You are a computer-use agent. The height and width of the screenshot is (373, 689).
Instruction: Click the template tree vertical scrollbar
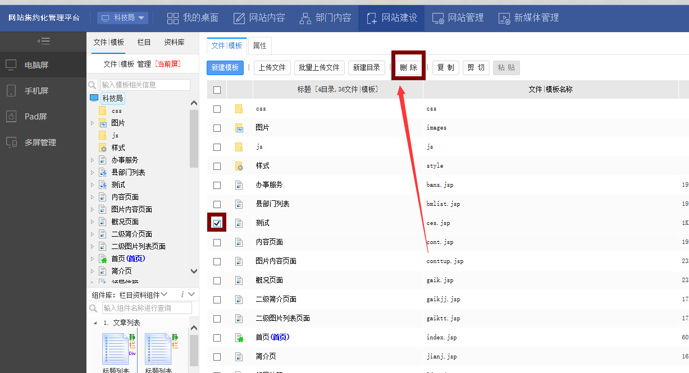tap(194, 139)
